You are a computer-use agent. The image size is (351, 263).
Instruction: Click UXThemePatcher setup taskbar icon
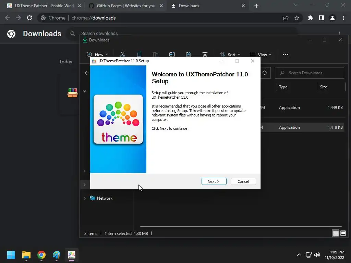coord(72,255)
